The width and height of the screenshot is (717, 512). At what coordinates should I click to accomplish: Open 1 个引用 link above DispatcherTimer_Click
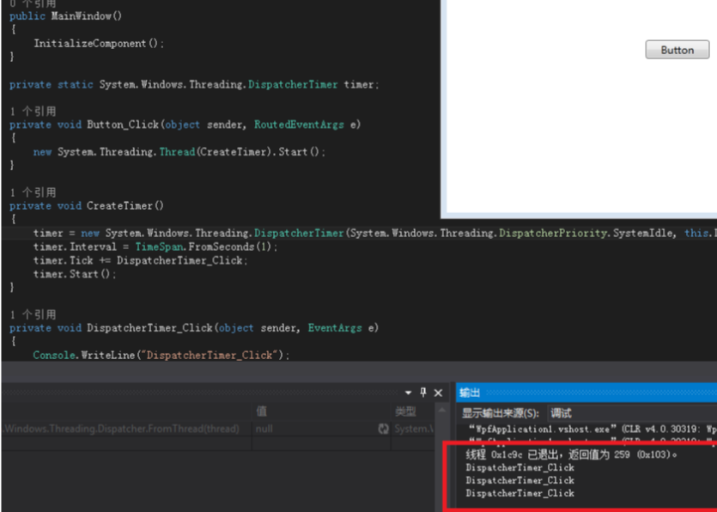tap(33, 314)
